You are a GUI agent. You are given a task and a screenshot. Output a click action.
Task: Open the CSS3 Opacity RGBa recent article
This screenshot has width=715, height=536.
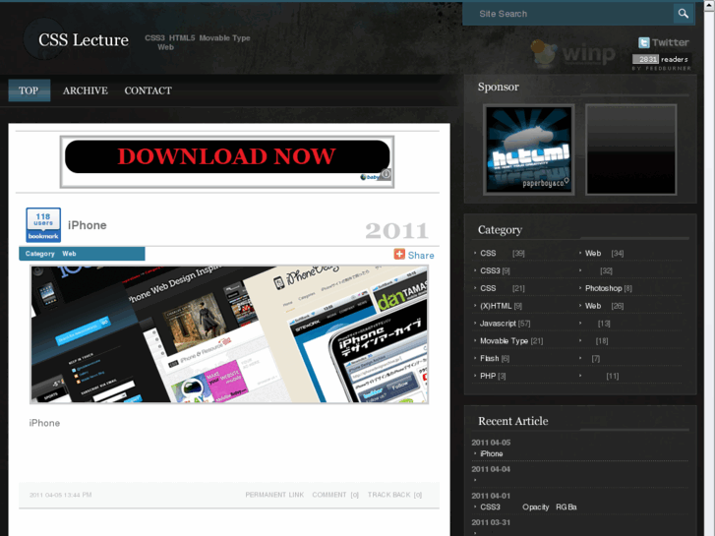coord(528,507)
